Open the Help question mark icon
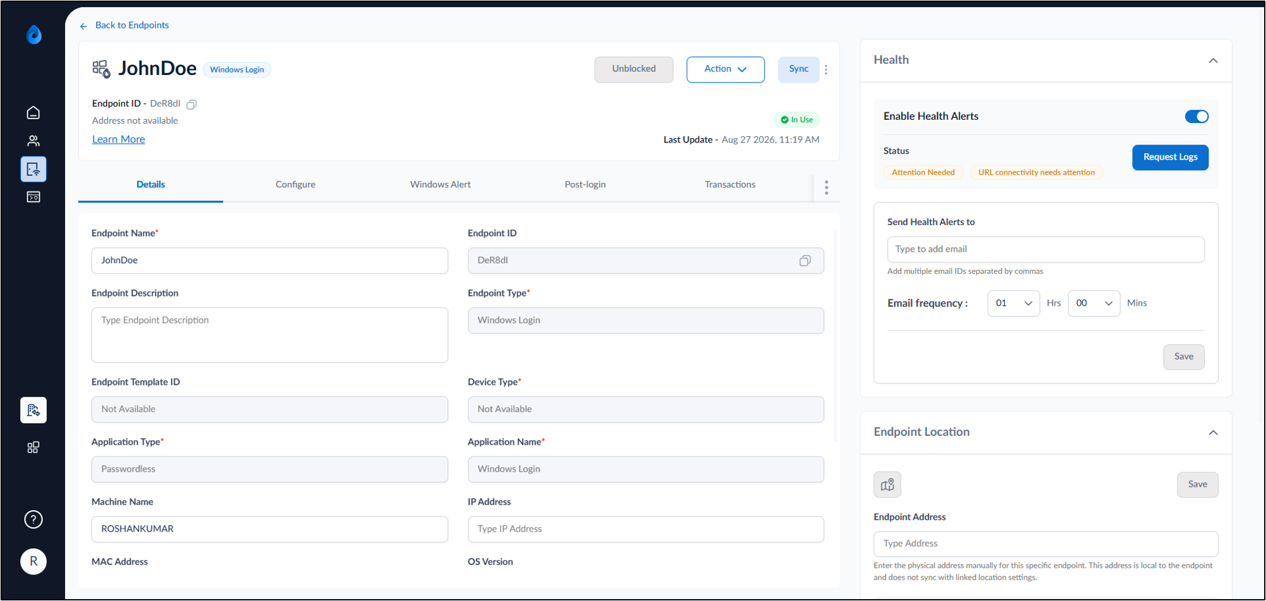Image resolution: width=1266 pixels, height=601 pixels. tap(33, 520)
